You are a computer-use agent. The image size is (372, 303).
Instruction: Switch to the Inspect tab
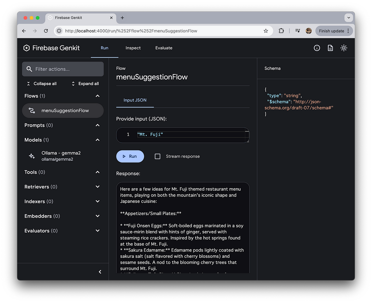pyautogui.click(x=133, y=48)
